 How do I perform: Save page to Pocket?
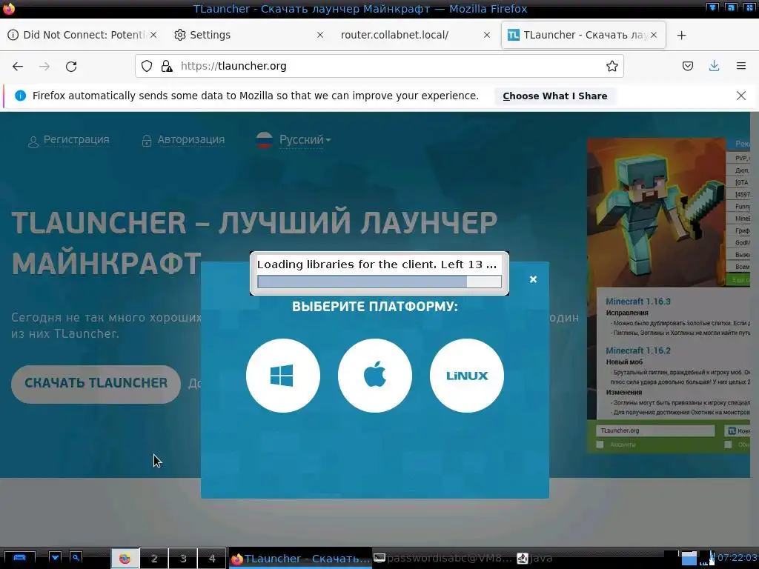[x=687, y=66]
